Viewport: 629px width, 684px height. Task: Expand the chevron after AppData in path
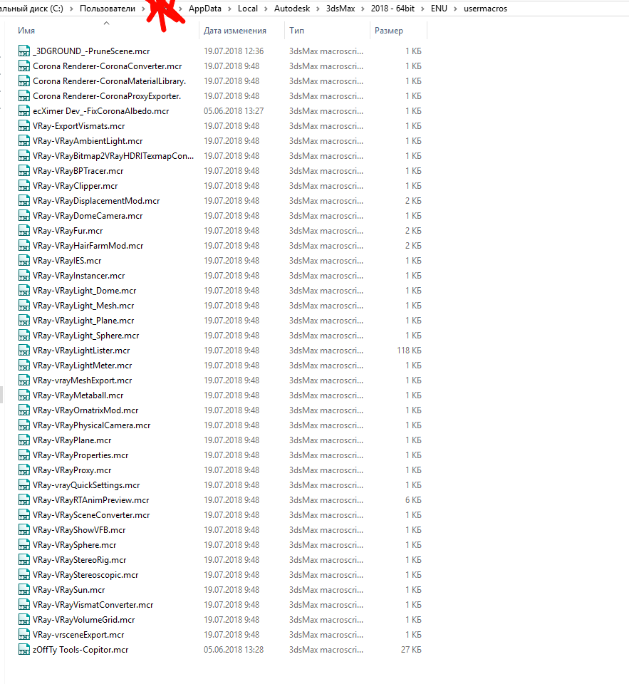point(229,9)
